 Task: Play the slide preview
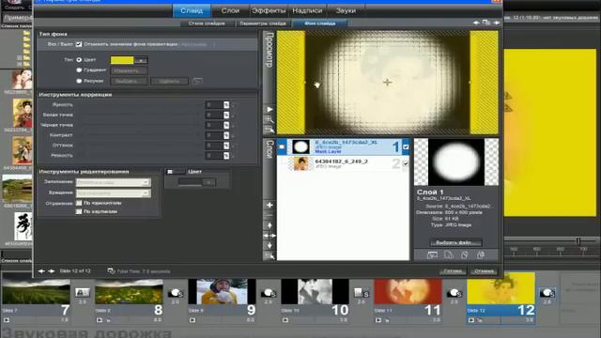[270, 110]
